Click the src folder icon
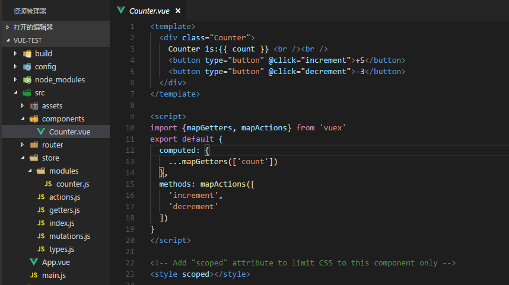This screenshot has height=285, width=509. (27, 93)
